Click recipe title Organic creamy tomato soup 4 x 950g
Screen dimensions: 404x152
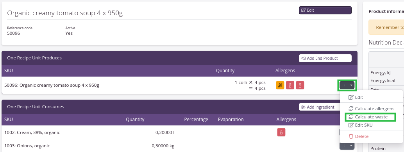point(65,13)
